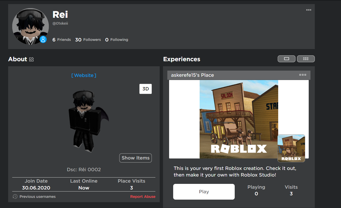Click the About heading
Viewport: 341px width, 208px height.
pyautogui.click(x=18, y=59)
